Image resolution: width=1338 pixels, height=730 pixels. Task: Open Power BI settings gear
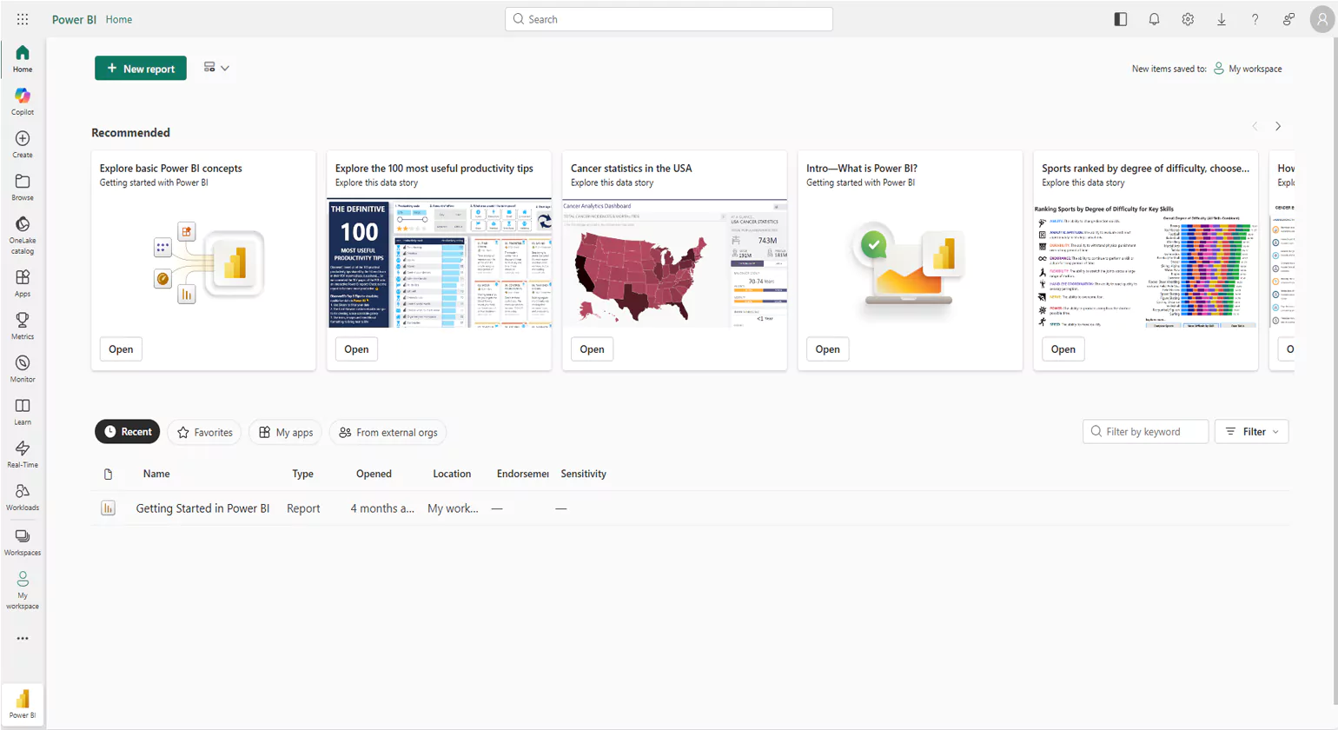tap(1187, 18)
